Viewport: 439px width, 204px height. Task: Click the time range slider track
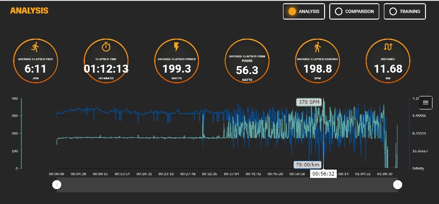[x=227, y=185]
